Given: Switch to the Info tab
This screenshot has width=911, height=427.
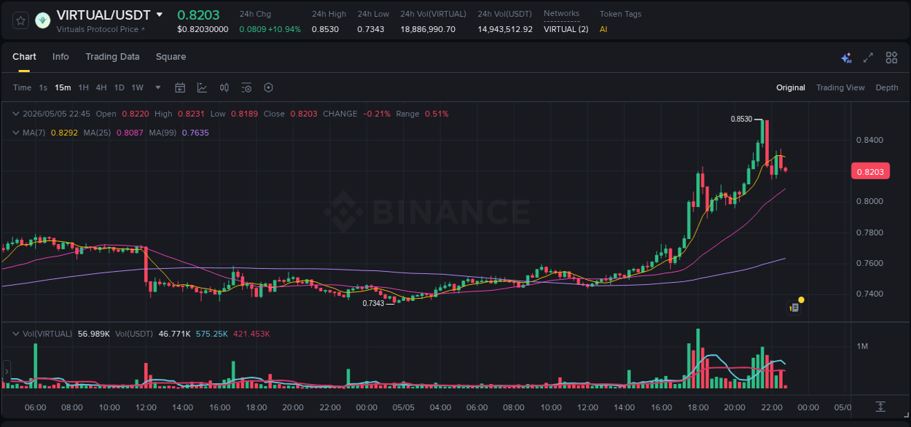Looking at the screenshot, I should point(60,57).
